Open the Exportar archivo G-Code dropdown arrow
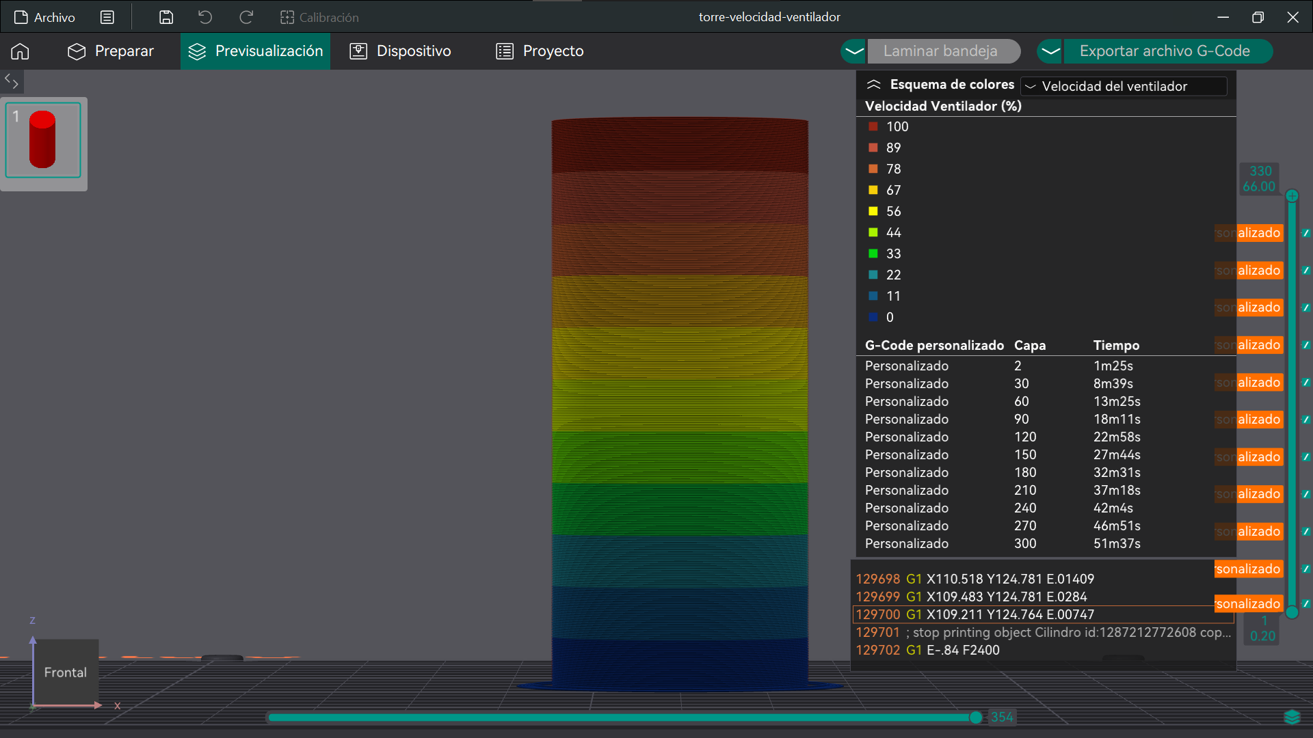Screen dimensions: 1313x738 (x=1050, y=51)
